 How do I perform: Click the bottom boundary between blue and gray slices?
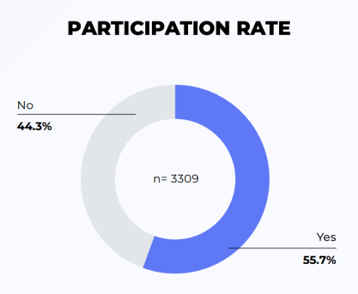[149, 252]
